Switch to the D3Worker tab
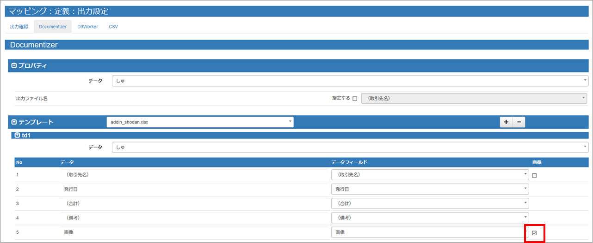The image size is (593, 243). coord(87,27)
